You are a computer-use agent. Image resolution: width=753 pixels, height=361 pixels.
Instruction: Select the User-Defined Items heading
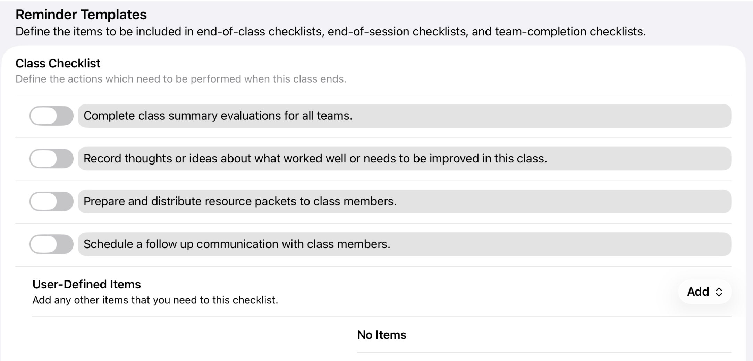coord(87,284)
